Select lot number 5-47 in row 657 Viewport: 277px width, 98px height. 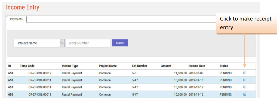pos(135,87)
